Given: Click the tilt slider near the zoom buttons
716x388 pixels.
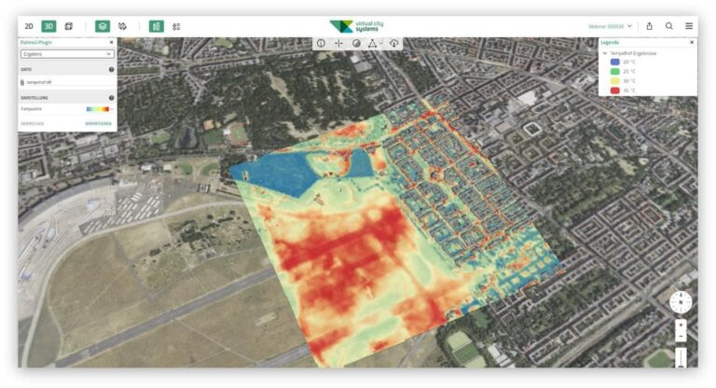Looking at the screenshot, I should point(681,358).
